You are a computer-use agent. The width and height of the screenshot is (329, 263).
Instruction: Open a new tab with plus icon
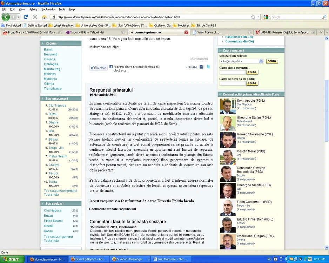[320, 32]
